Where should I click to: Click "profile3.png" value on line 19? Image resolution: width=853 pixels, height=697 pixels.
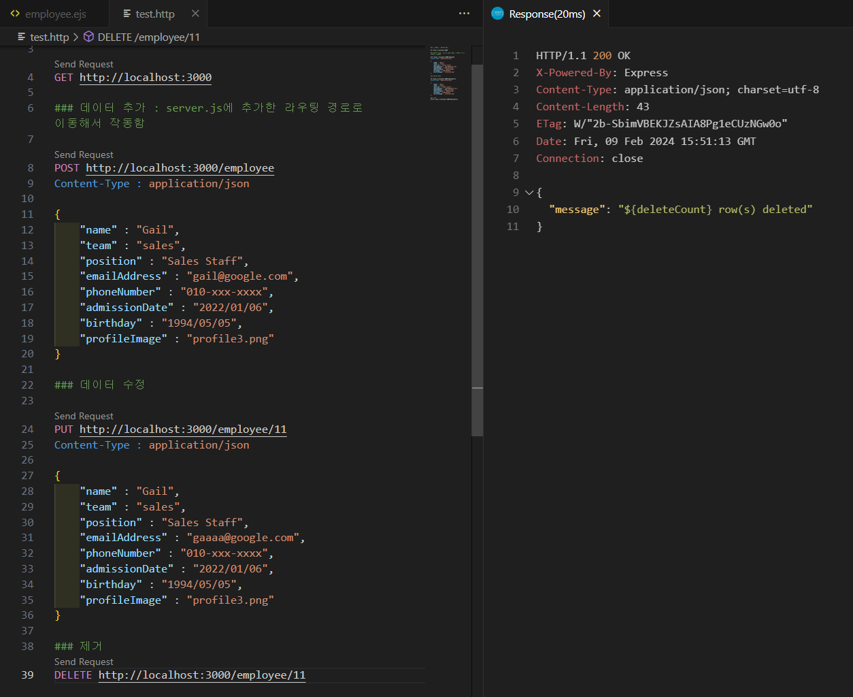coord(231,339)
